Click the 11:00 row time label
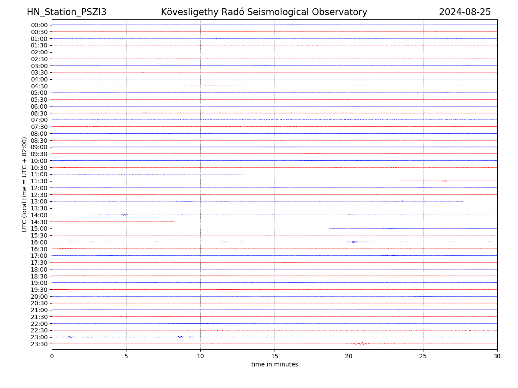Viewport: 518px width, 388px height. coord(39,174)
